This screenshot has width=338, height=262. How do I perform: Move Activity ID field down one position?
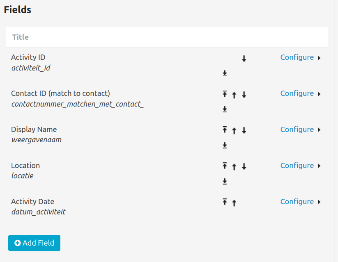(244, 58)
